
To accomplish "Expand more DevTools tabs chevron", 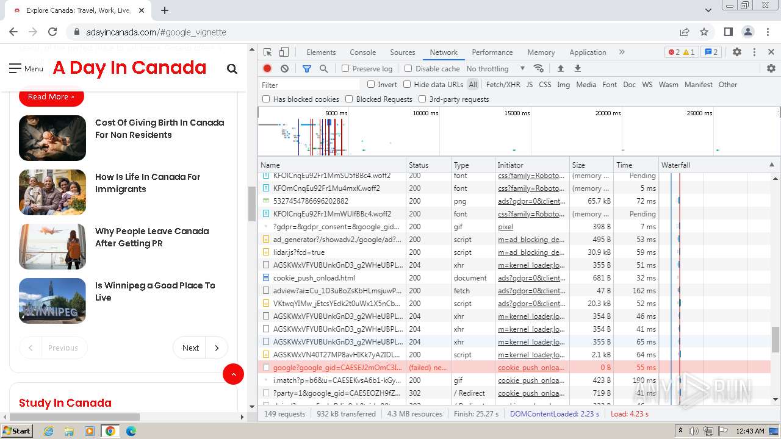I will pos(622,52).
